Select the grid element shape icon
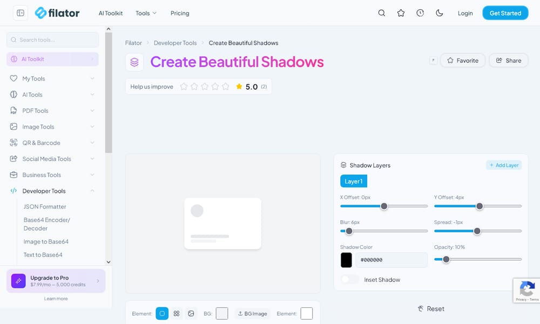The height and width of the screenshot is (324, 540). click(177, 313)
